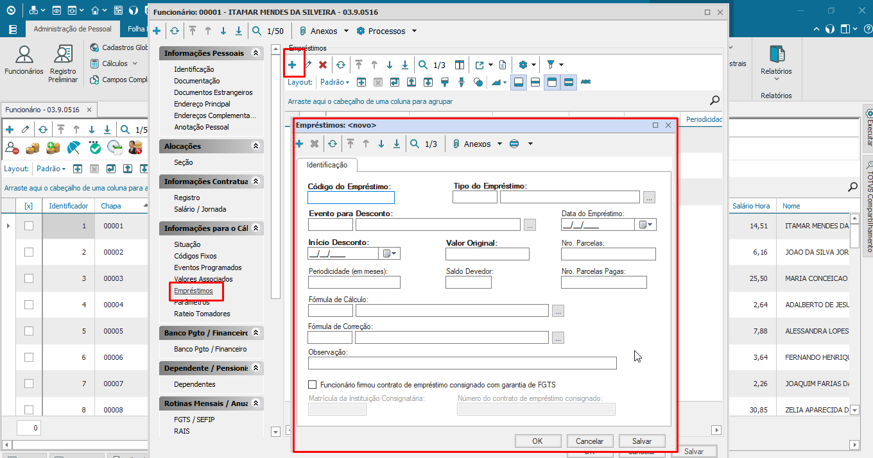
Task: Click the ABC icon in Empréstimos layout row
Action: [585, 82]
